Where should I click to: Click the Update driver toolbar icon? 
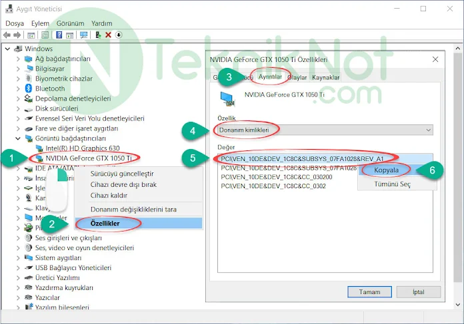click(x=98, y=35)
